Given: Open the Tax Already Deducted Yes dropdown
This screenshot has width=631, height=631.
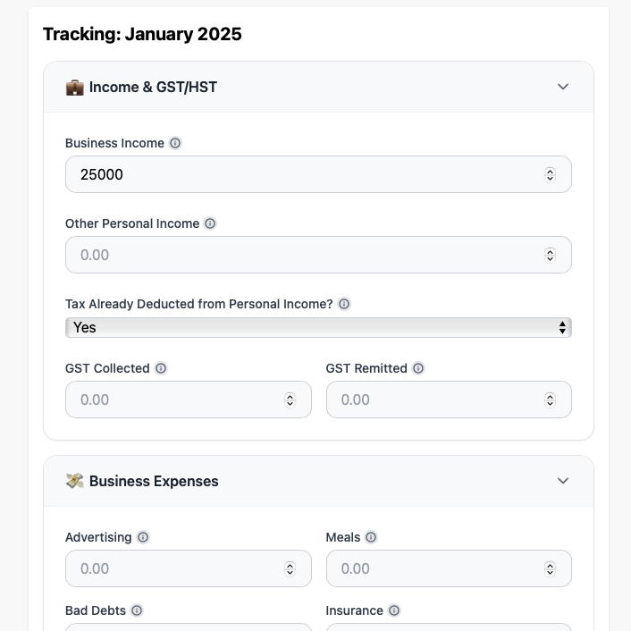Looking at the screenshot, I should pyautogui.click(x=318, y=328).
